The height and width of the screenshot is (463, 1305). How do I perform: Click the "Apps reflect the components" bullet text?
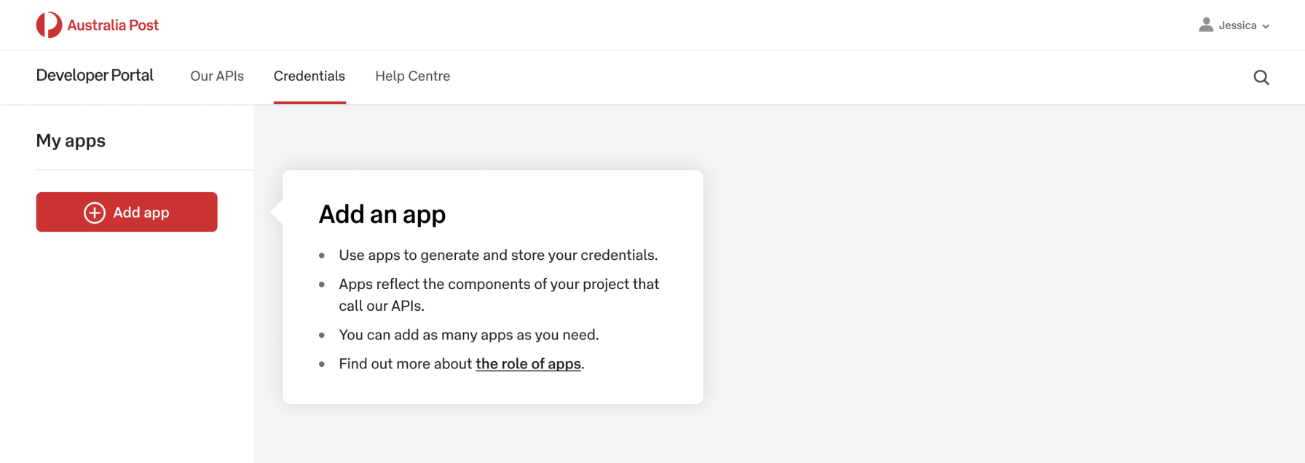coord(499,285)
